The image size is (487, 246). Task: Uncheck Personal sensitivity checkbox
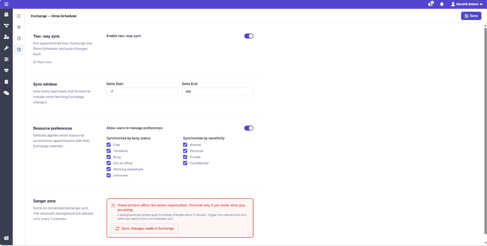tap(185, 151)
